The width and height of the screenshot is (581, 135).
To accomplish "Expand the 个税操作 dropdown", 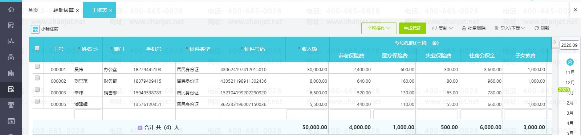I will 379,28.
